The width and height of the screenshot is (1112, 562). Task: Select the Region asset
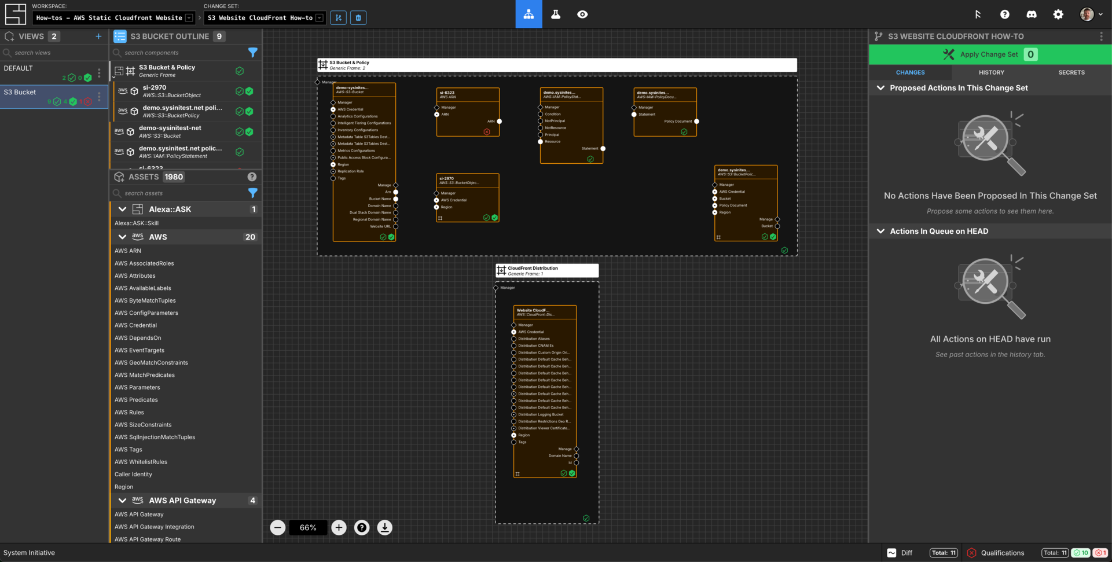[124, 487]
